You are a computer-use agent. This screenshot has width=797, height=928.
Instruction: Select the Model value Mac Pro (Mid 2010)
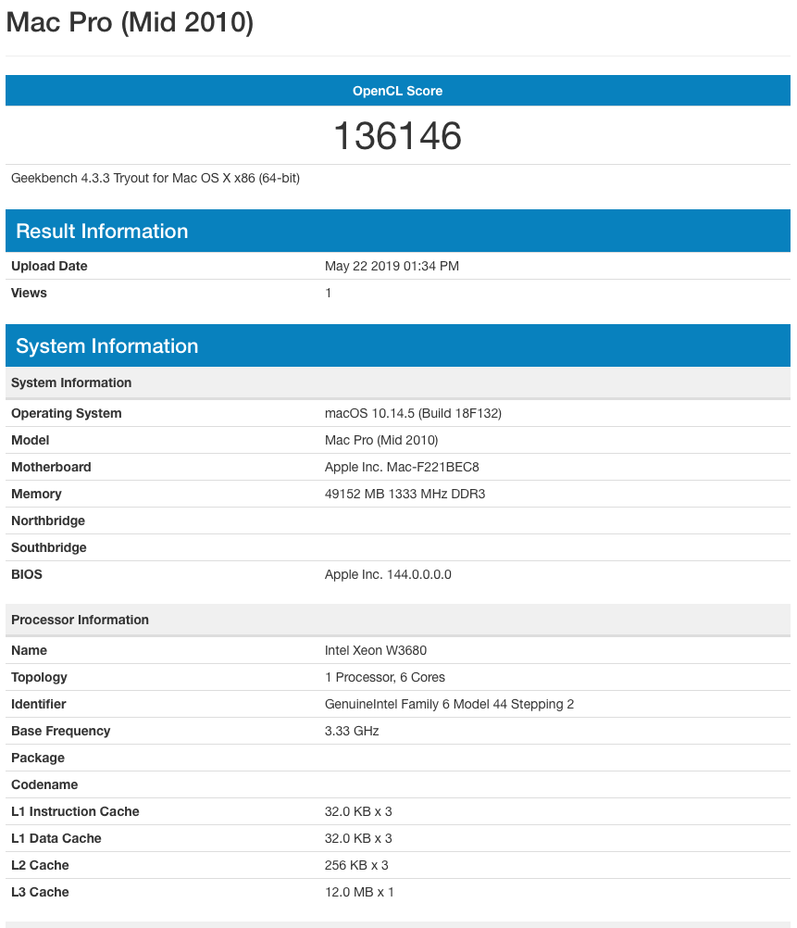[x=381, y=440]
